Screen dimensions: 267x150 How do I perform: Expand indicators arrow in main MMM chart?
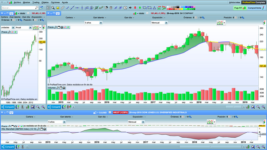(224, 23)
